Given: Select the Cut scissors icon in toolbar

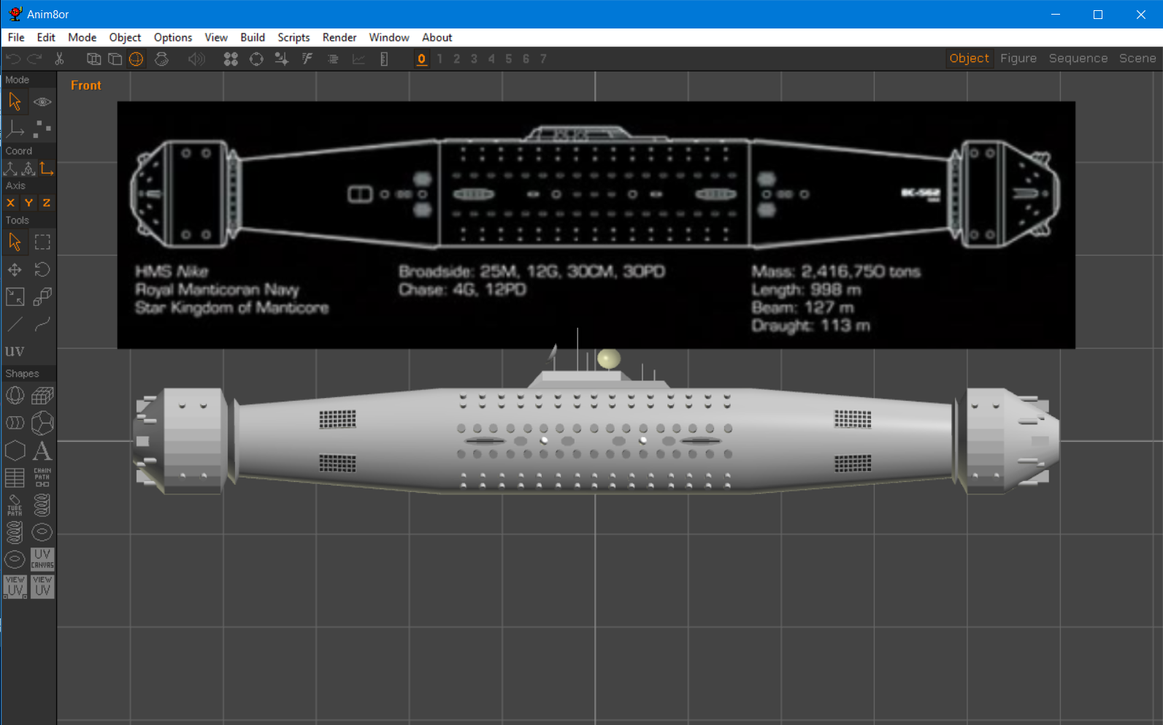Looking at the screenshot, I should pyautogui.click(x=59, y=59).
